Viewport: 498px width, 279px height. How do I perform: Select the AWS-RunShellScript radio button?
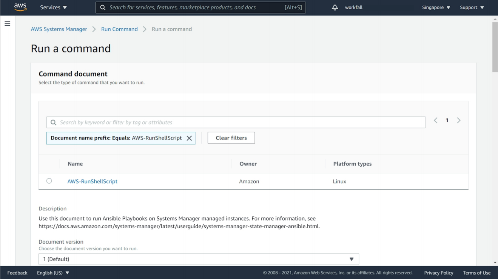tap(49, 181)
